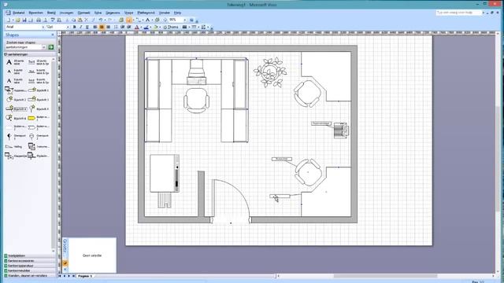
Task: Open the Opmaak menu
Action: (84, 13)
